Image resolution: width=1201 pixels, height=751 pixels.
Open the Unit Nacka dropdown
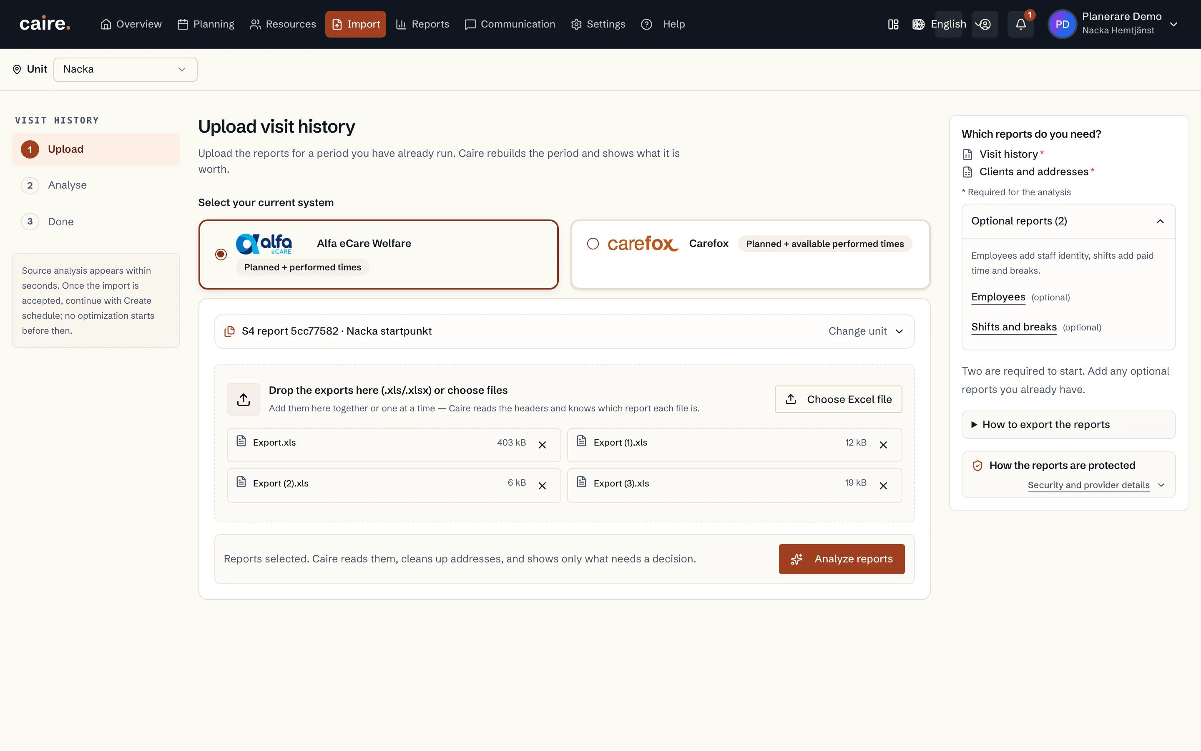coord(125,70)
